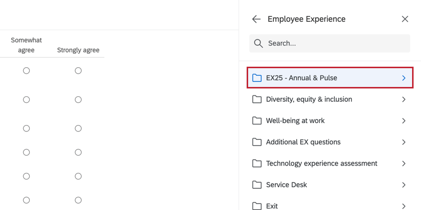Expand EX25 - Annual & Pulse chevron
Viewport: 421px width, 210px height.
click(404, 78)
